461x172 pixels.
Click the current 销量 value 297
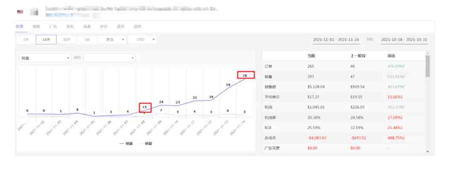click(x=310, y=76)
